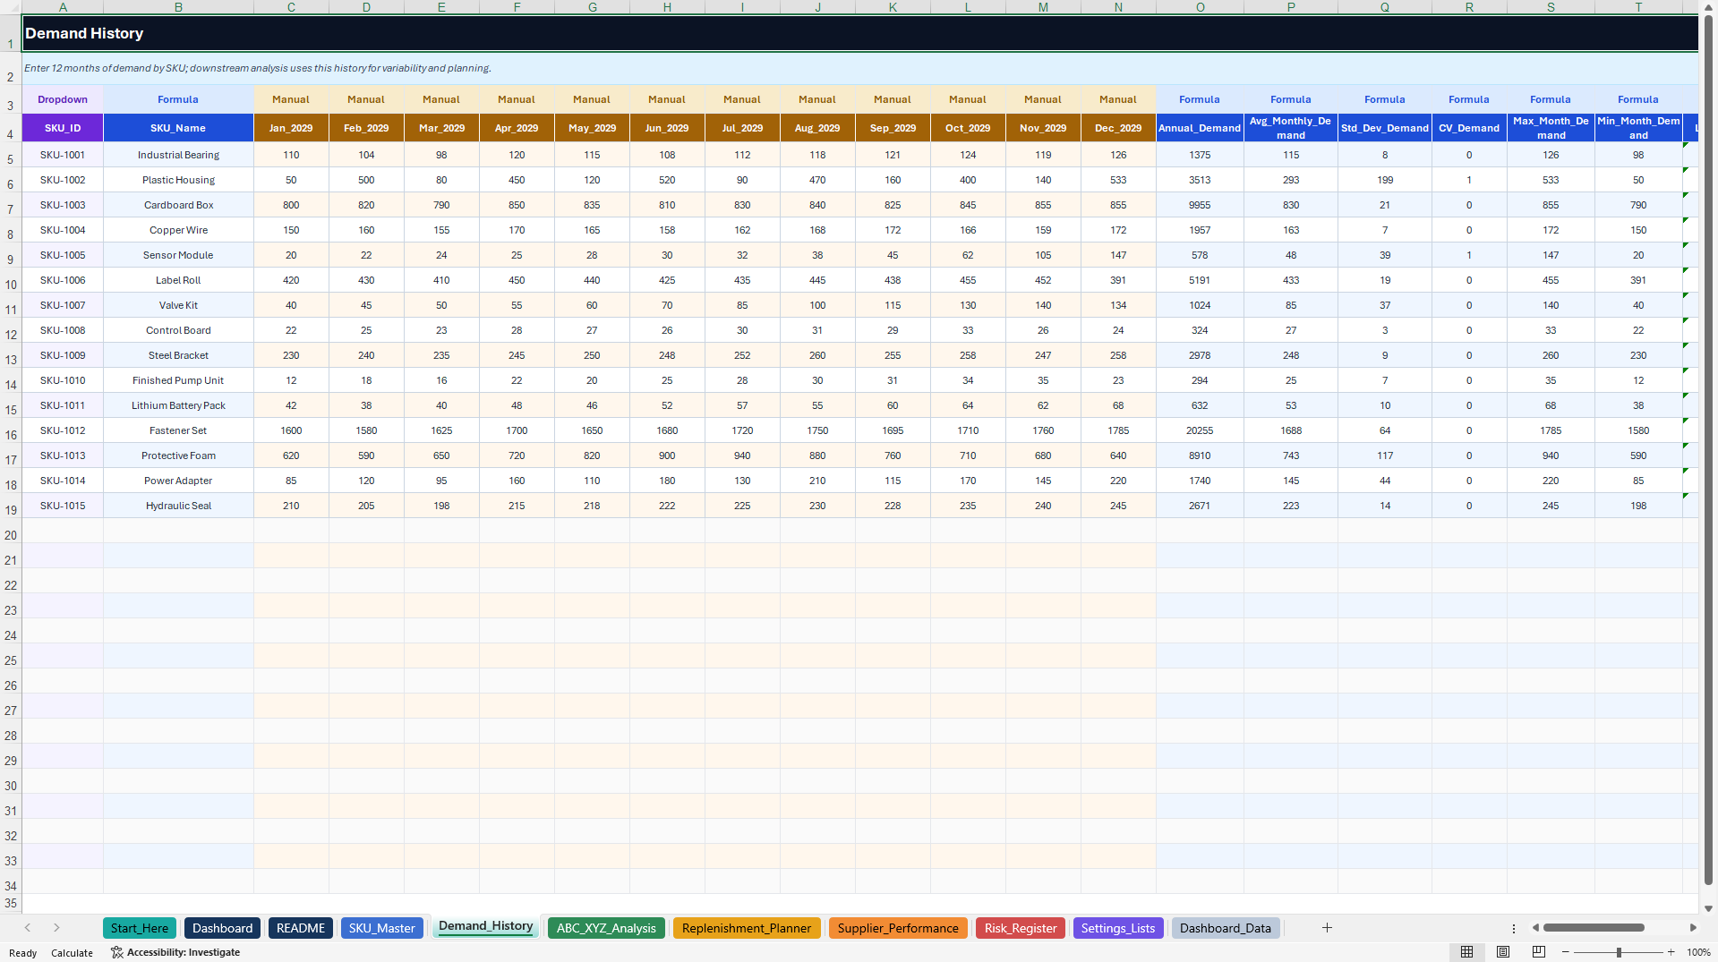This screenshot has height=962, width=1718.
Task: Select the Dec_2029 column header cell
Action: 1118,128
